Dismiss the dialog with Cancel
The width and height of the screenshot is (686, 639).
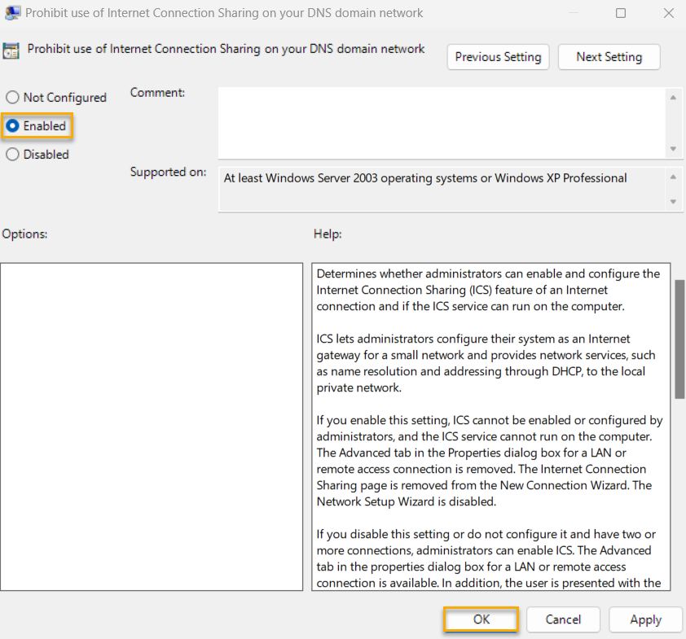point(563,619)
